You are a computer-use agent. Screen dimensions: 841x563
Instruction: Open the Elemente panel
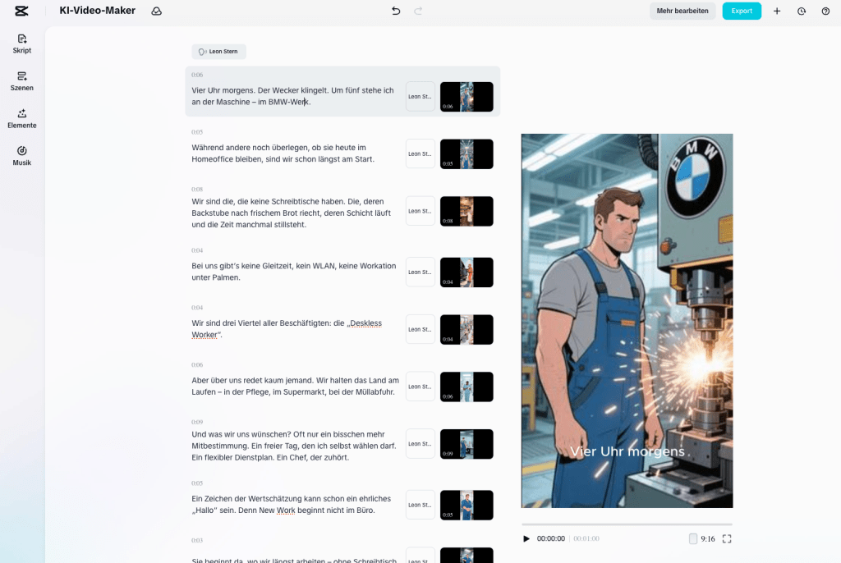(22, 118)
